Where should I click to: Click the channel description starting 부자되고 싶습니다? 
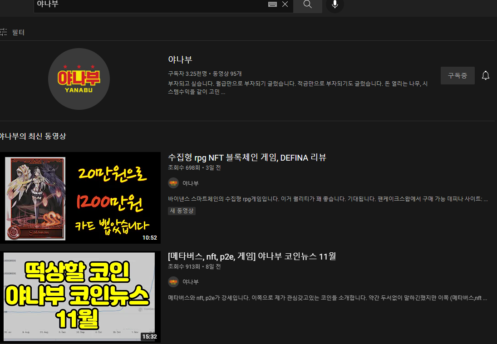298,88
